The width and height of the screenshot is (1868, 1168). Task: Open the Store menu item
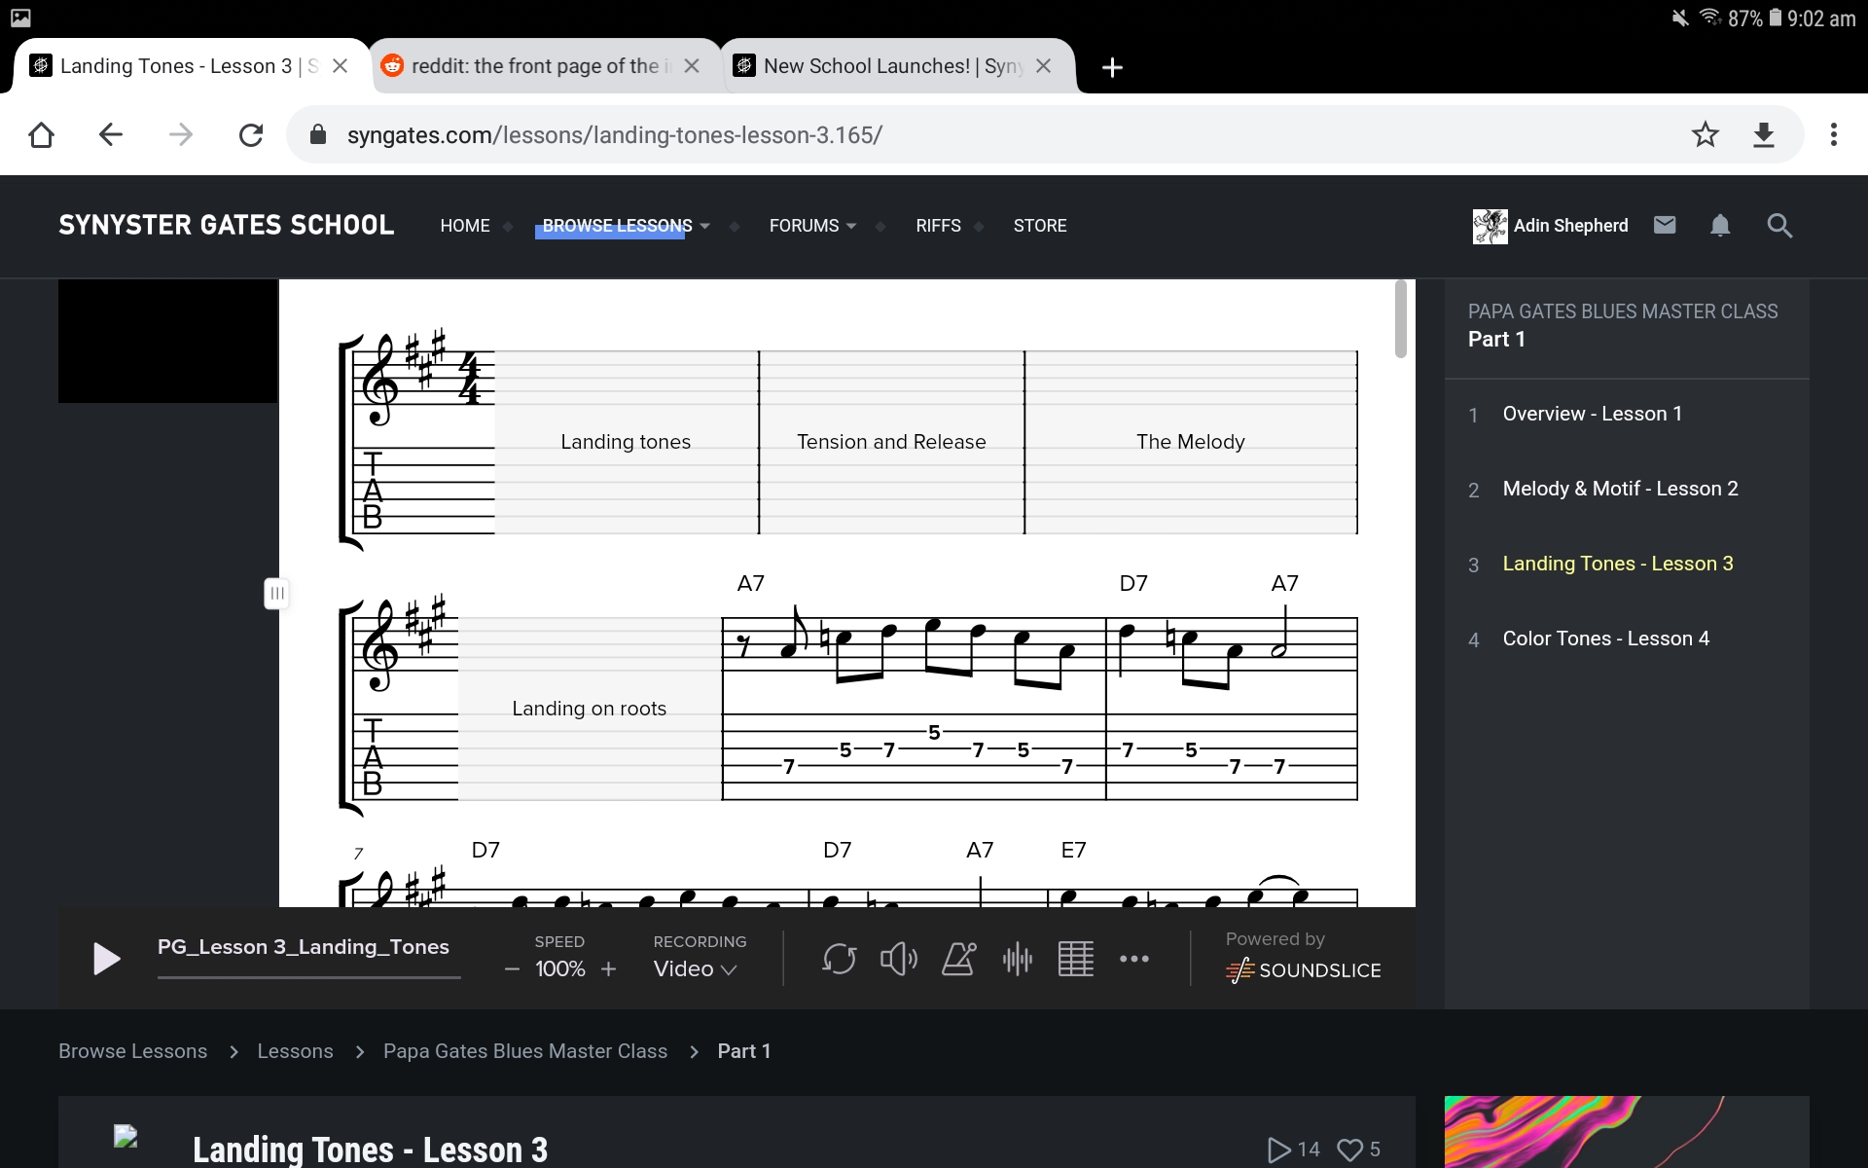[x=1040, y=226]
